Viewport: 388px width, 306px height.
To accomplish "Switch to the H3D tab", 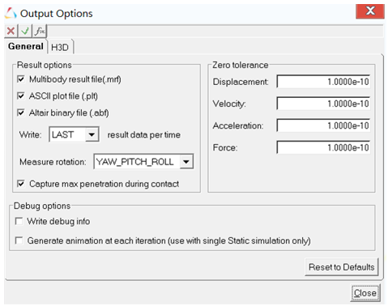I will (x=60, y=47).
